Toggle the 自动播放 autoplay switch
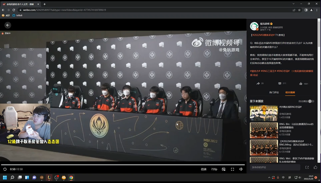Image resolution: width=321 pixels, height=183 pixels. (311, 101)
